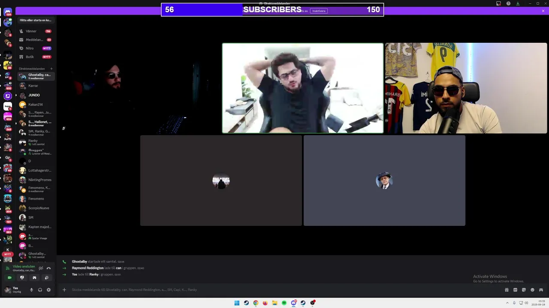Click Raymond Reddington's name in the chat log
Viewport: 549px width, 308px height.
(x=87, y=268)
